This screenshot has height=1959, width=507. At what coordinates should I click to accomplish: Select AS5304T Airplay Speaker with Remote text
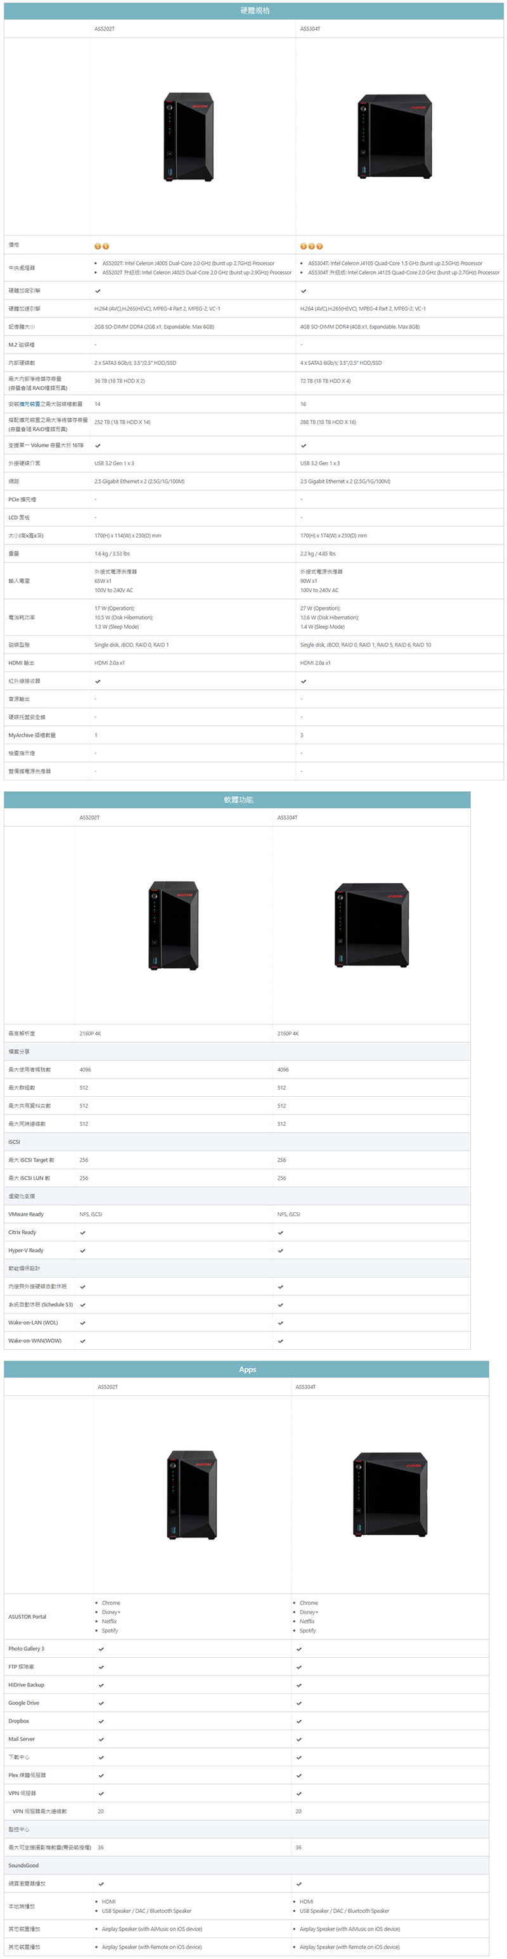(x=350, y=1947)
